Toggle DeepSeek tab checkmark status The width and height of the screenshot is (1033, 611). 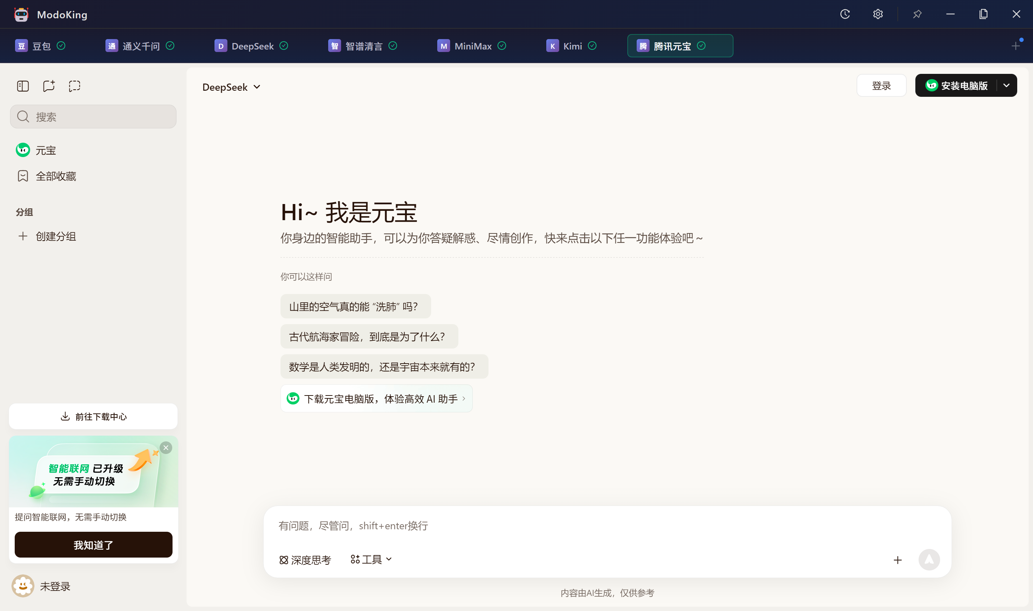click(284, 46)
